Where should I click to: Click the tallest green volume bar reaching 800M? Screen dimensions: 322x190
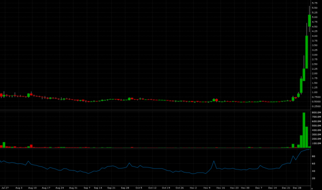[304, 130]
